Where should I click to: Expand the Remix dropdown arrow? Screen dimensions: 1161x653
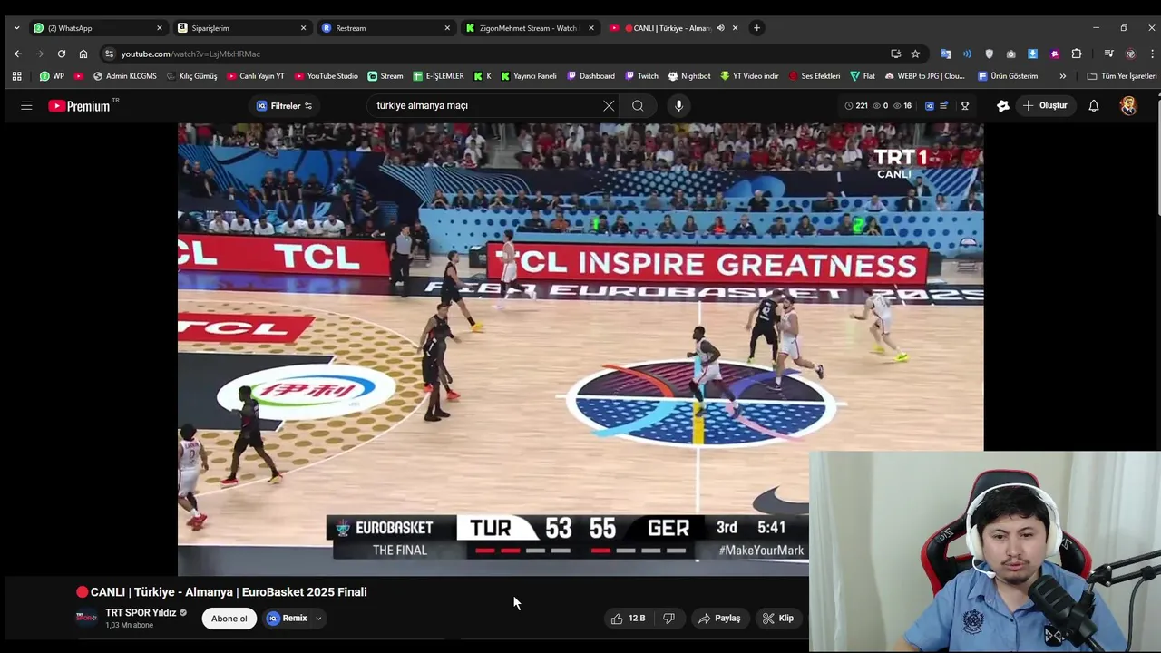(318, 619)
